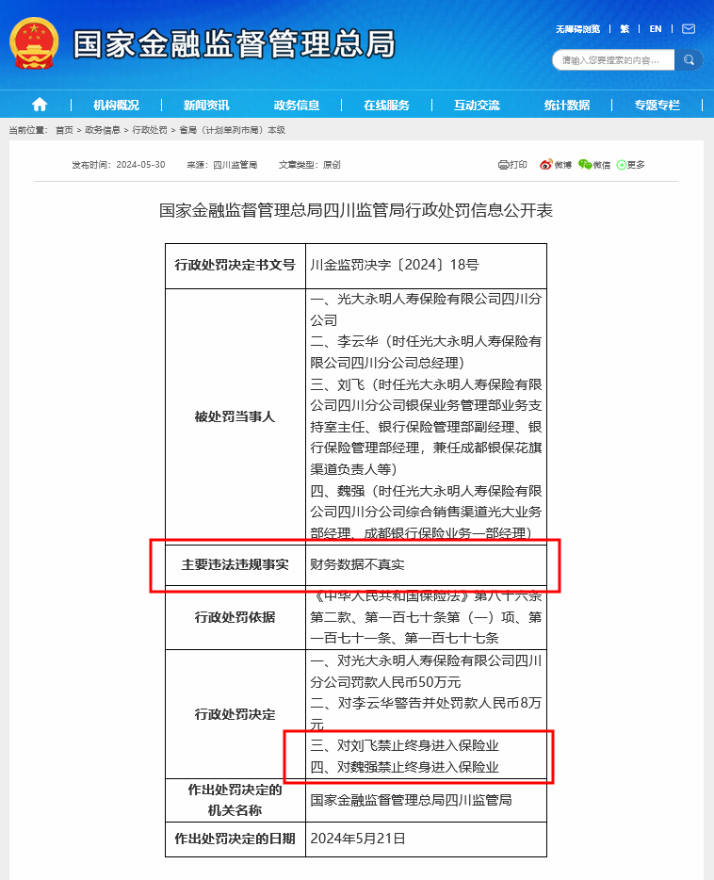Open 政务信息 menu
The height and width of the screenshot is (880, 714).
296,105
